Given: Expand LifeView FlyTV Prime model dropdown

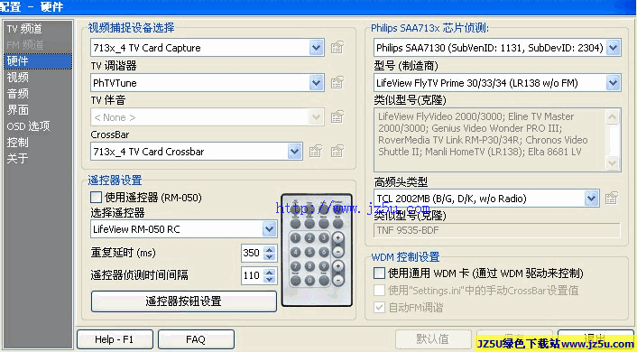Looking at the screenshot, I should [x=613, y=82].
